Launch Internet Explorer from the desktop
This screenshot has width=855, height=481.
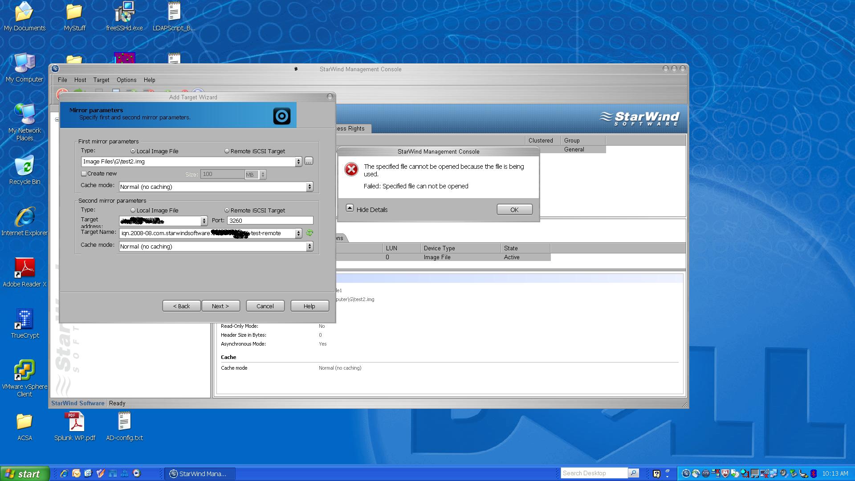pyautogui.click(x=24, y=221)
